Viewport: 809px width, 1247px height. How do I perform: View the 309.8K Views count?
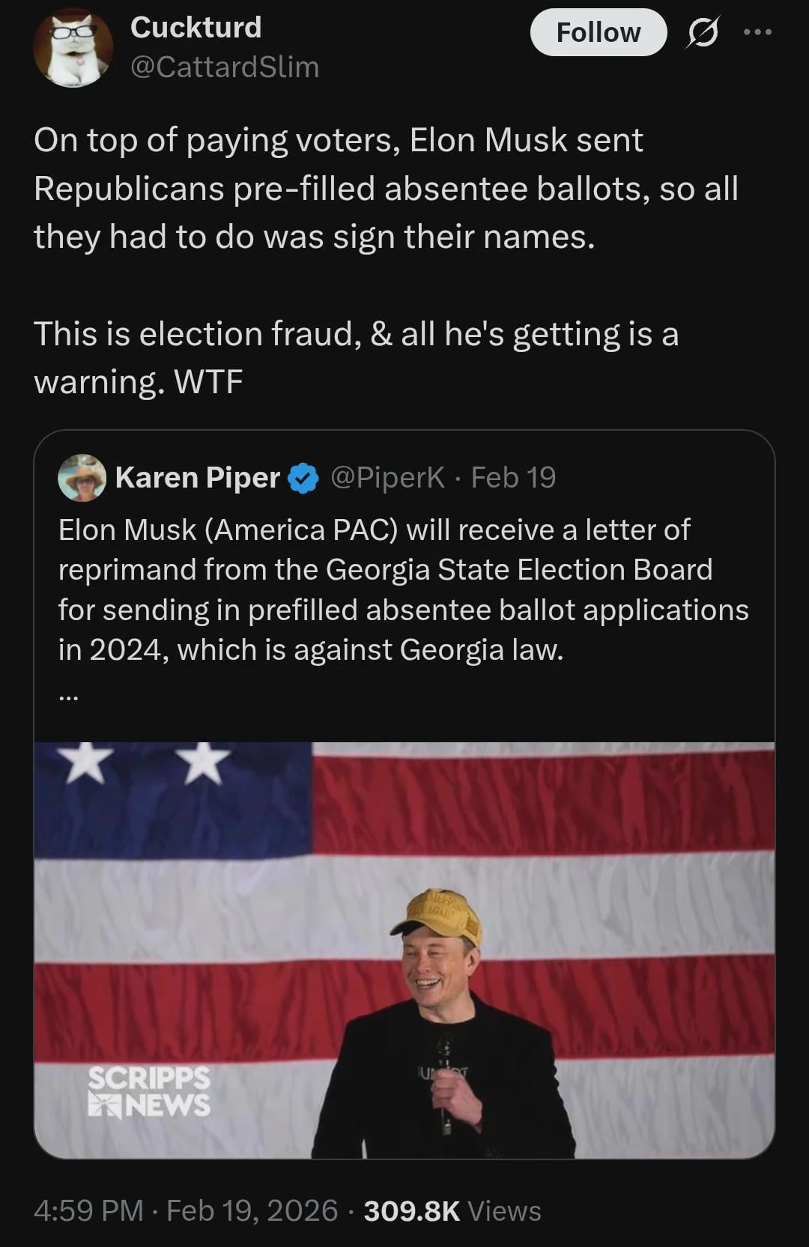pyautogui.click(x=452, y=1210)
